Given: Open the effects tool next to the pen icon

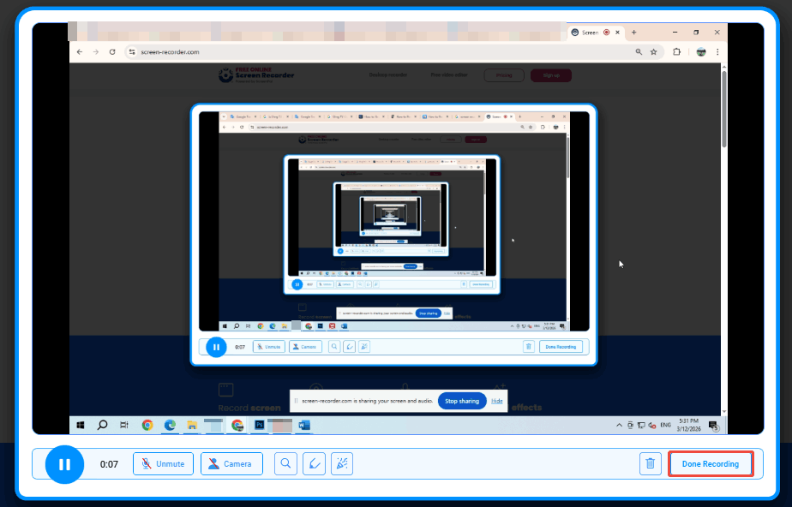Looking at the screenshot, I should [342, 463].
